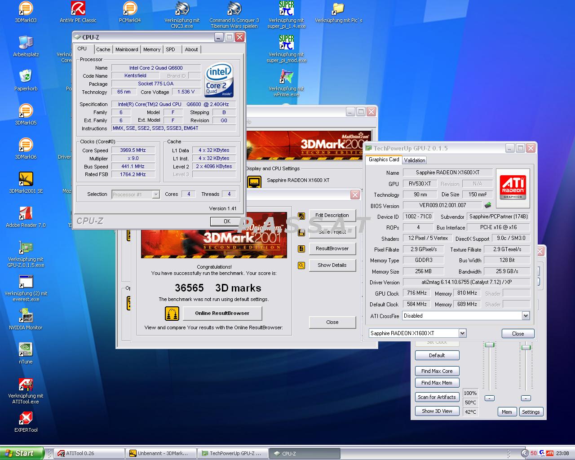575x460 pixels.
Task: Click Show 3D View in ATITool
Action: point(437,411)
